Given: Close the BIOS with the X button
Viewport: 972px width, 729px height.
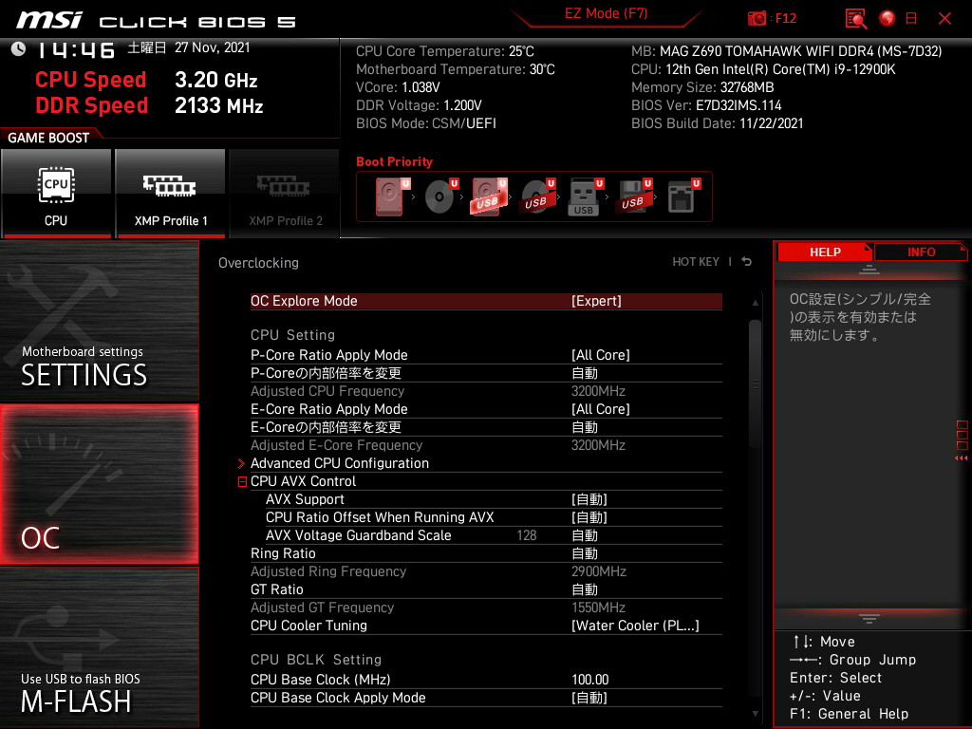Looking at the screenshot, I should 944,19.
